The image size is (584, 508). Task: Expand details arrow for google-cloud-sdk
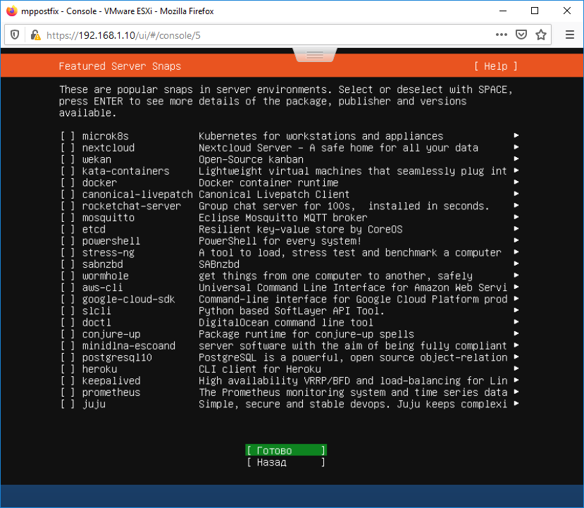click(x=516, y=299)
